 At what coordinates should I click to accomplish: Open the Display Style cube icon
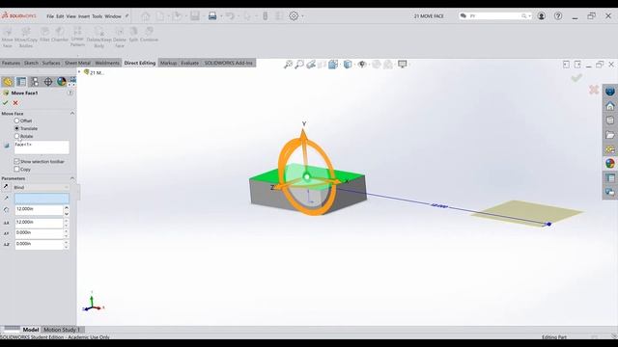pyautogui.click(x=348, y=65)
